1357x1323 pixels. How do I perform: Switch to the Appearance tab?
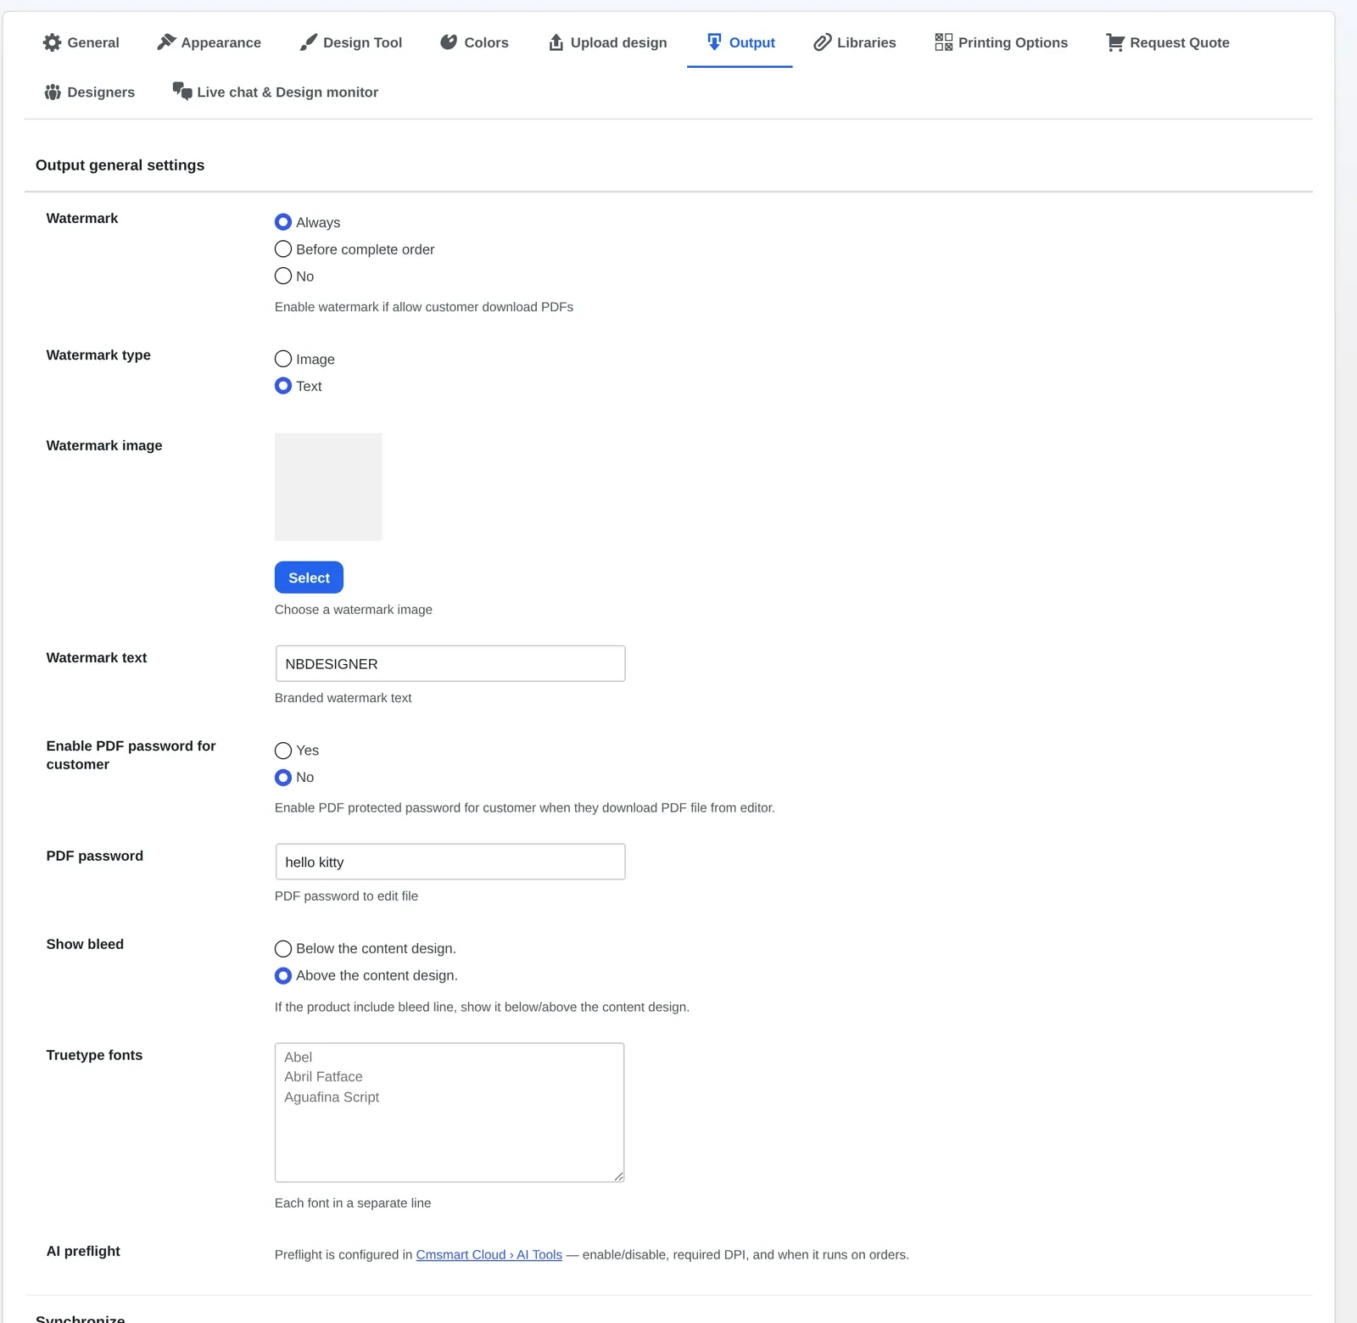pos(209,42)
